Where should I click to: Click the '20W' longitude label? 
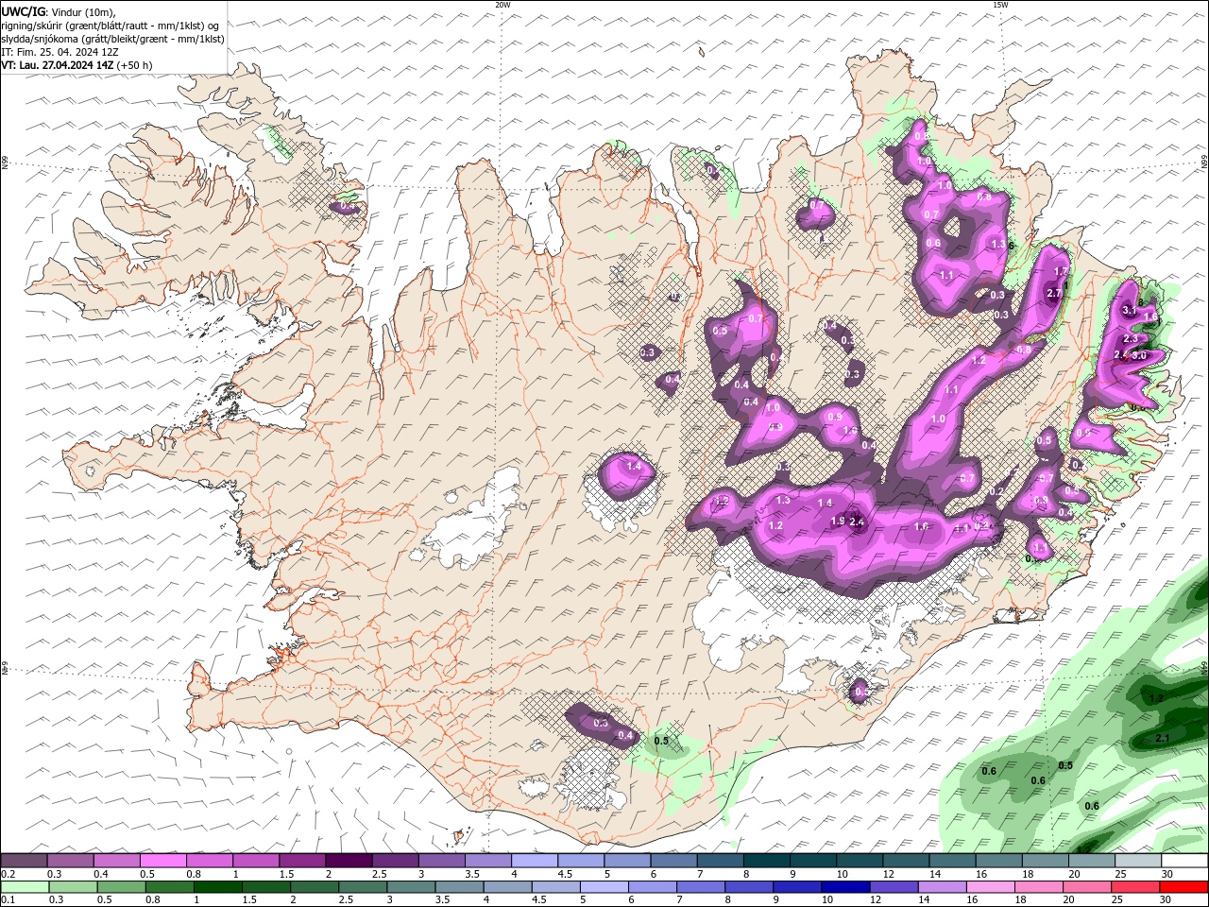click(x=502, y=5)
